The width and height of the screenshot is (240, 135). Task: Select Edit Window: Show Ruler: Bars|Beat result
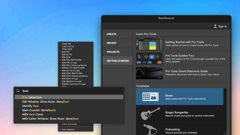[x=69, y=102]
